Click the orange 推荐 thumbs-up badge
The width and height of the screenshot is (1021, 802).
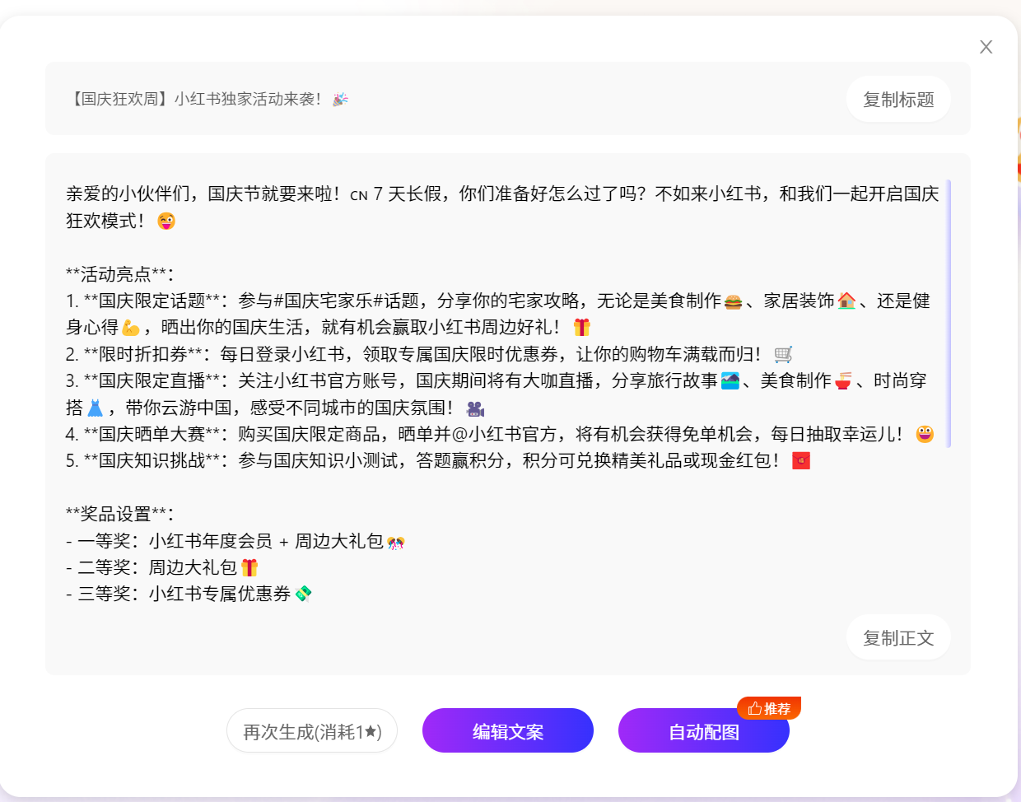pos(769,708)
